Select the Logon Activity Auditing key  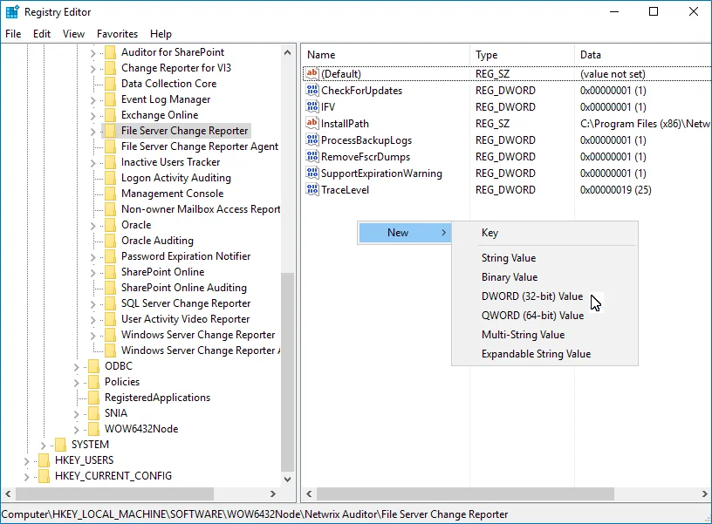pos(175,178)
